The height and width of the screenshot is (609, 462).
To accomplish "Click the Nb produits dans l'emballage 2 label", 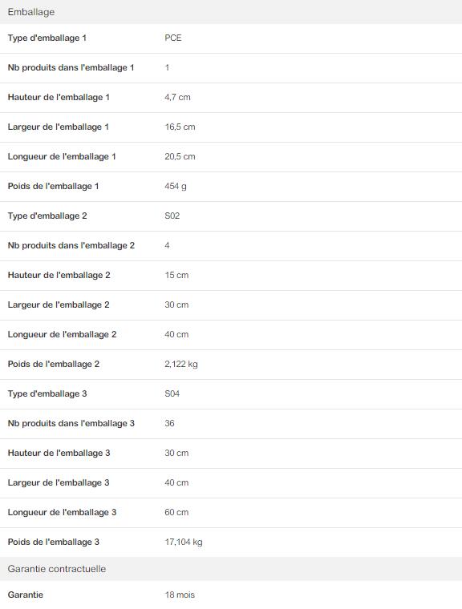I will coord(71,245).
